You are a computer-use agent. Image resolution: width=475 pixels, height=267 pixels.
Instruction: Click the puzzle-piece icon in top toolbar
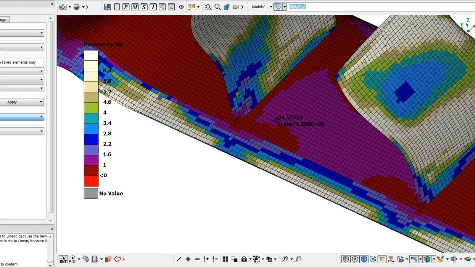(x=108, y=7)
